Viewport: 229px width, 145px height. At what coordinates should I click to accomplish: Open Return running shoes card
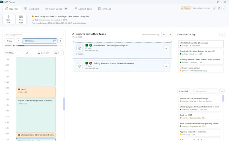coord(201,69)
